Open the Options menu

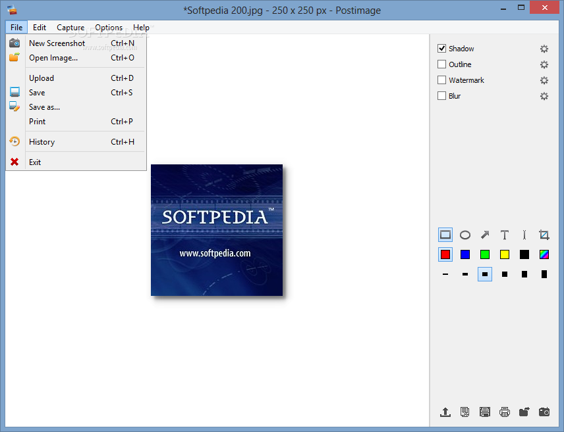(x=109, y=28)
